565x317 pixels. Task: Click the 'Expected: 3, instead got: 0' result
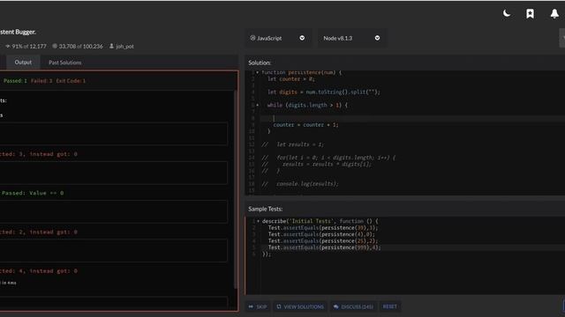(39, 154)
